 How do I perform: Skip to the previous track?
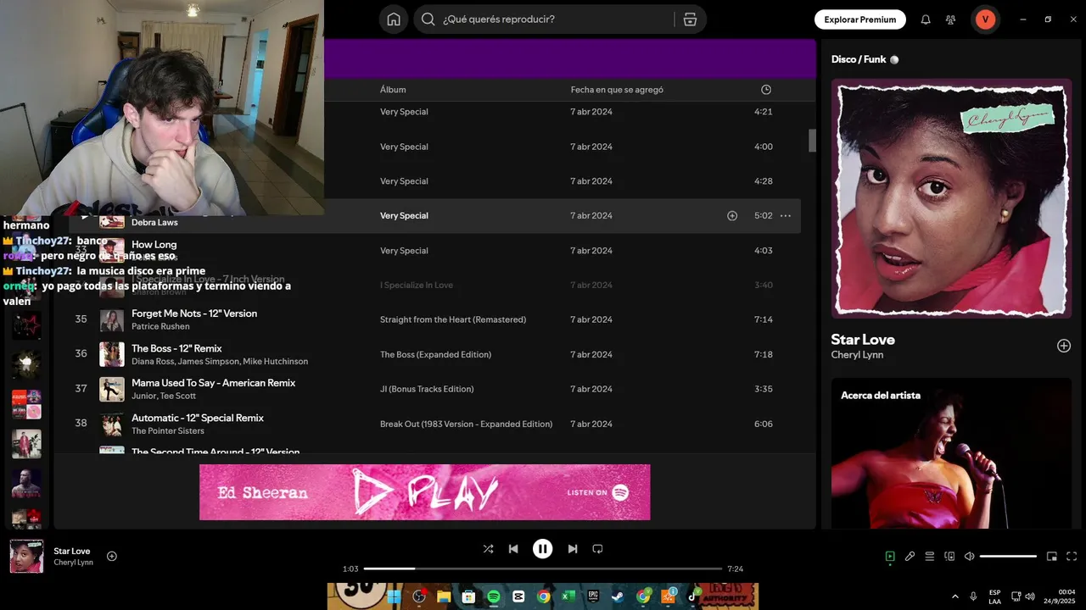[513, 549]
